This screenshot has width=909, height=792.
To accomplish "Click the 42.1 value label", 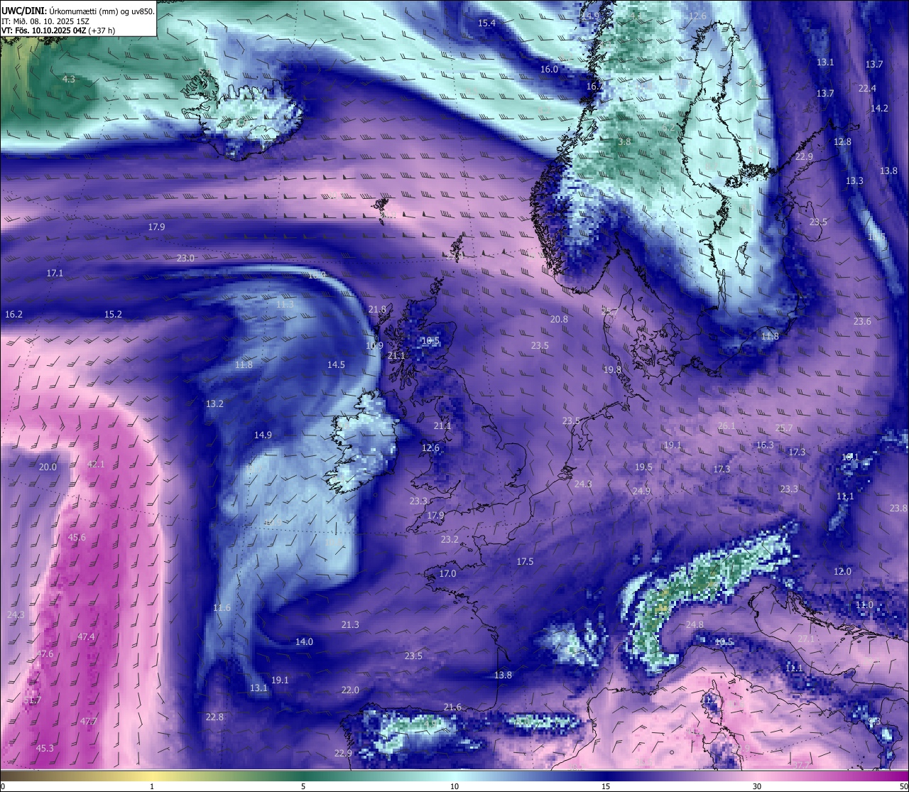I will coord(95,464).
